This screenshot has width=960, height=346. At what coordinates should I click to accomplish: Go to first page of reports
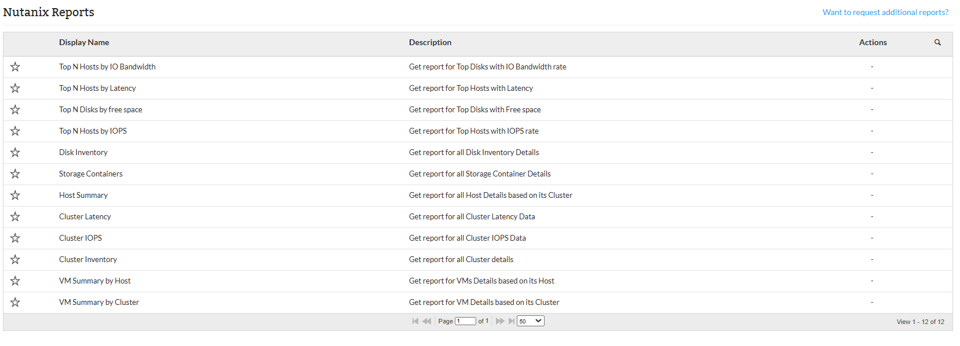tap(415, 321)
